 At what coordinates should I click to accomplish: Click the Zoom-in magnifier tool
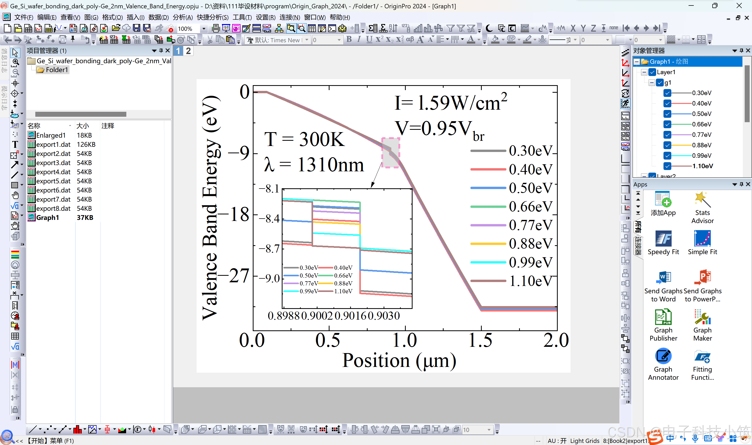pyautogui.click(x=15, y=62)
